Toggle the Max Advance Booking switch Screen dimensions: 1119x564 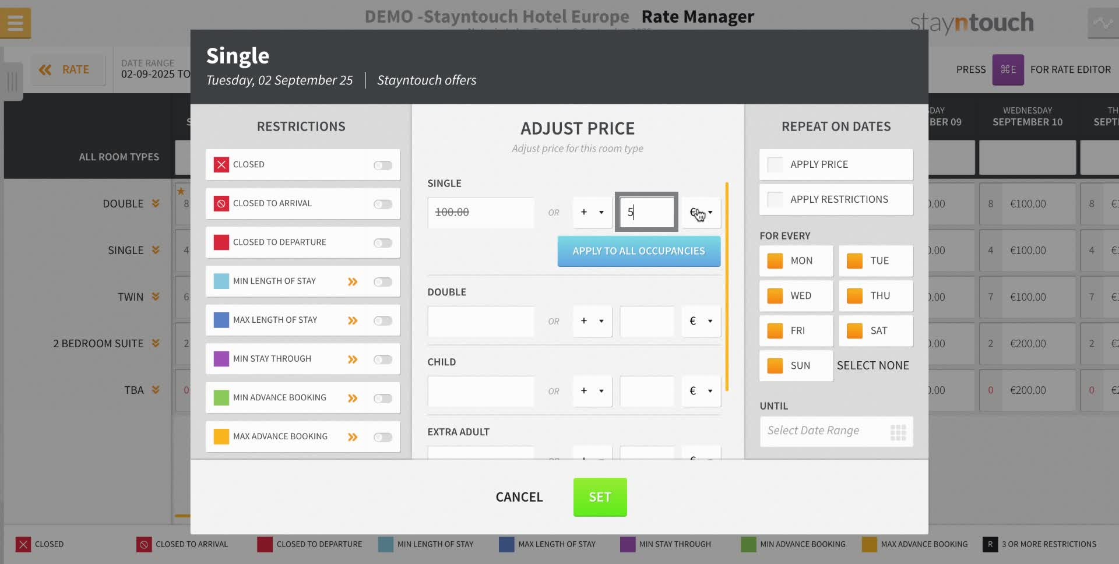(x=383, y=437)
